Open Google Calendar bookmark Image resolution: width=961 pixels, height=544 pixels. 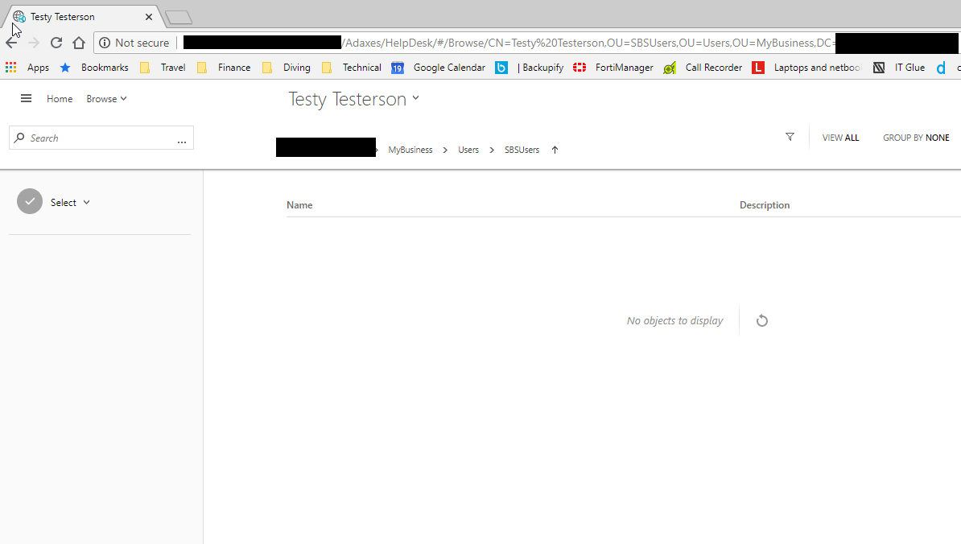tap(438, 68)
